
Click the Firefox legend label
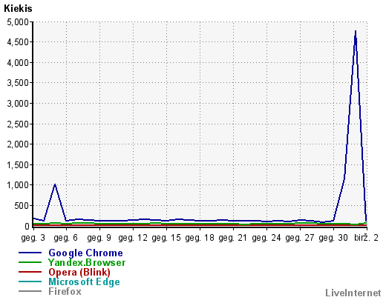(x=65, y=291)
